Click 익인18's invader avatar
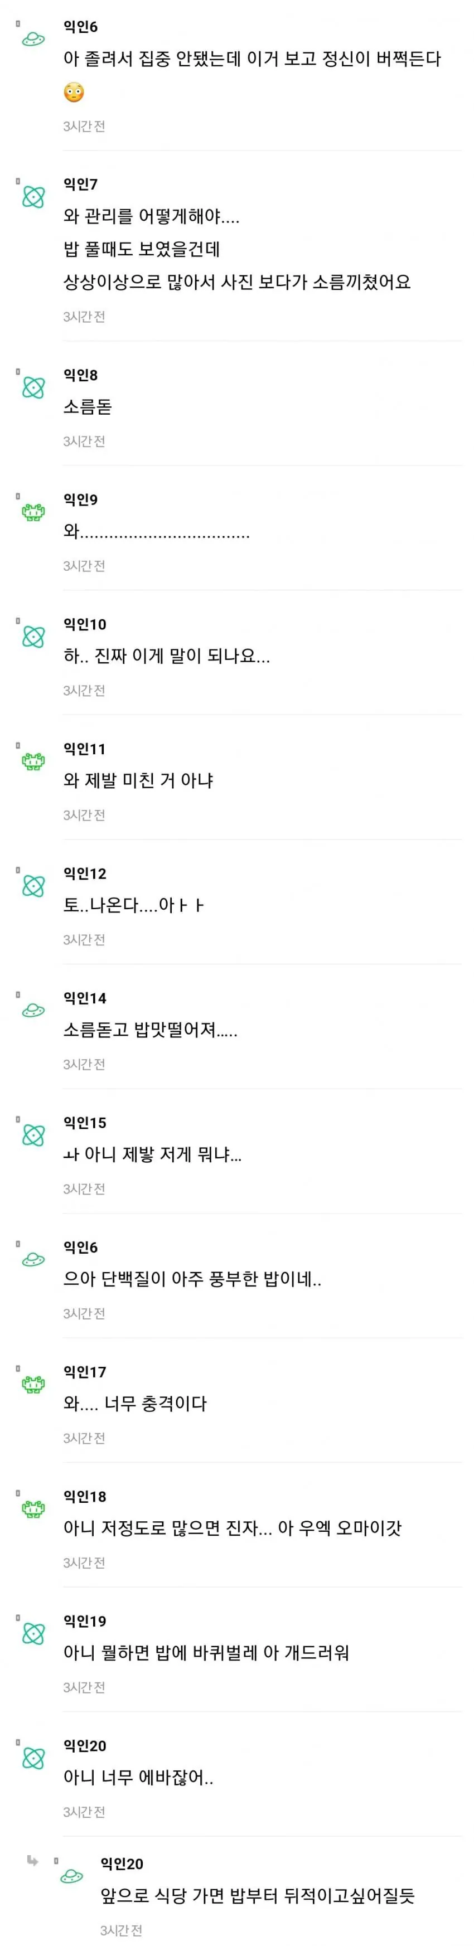 click(x=33, y=1510)
